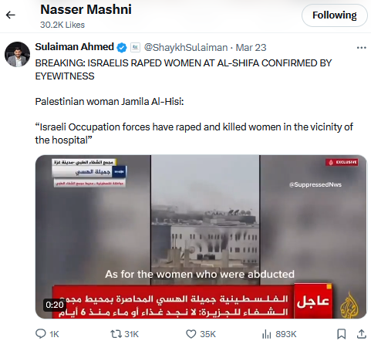Go back using the left arrow
The height and width of the screenshot is (341, 371).
click(x=11, y=15)
